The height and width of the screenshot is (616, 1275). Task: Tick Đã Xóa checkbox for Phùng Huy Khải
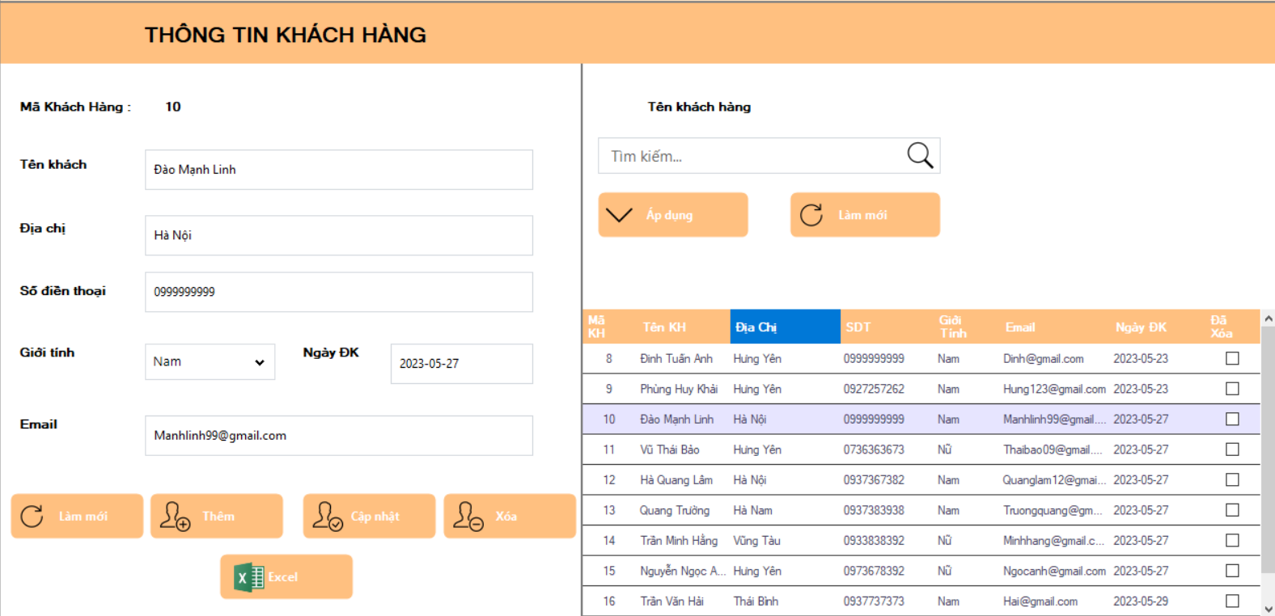coord(1232,389)
